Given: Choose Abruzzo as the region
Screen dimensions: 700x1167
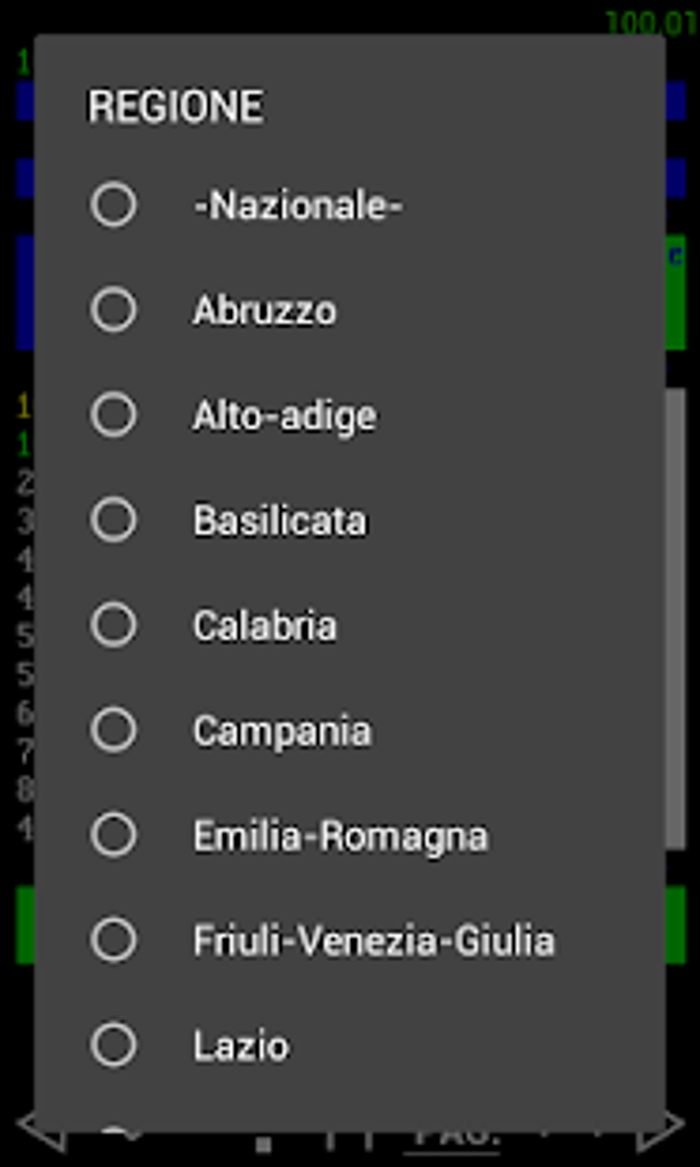Looking at the screenshot, I should pyautogui.click(x=113, y=310).
